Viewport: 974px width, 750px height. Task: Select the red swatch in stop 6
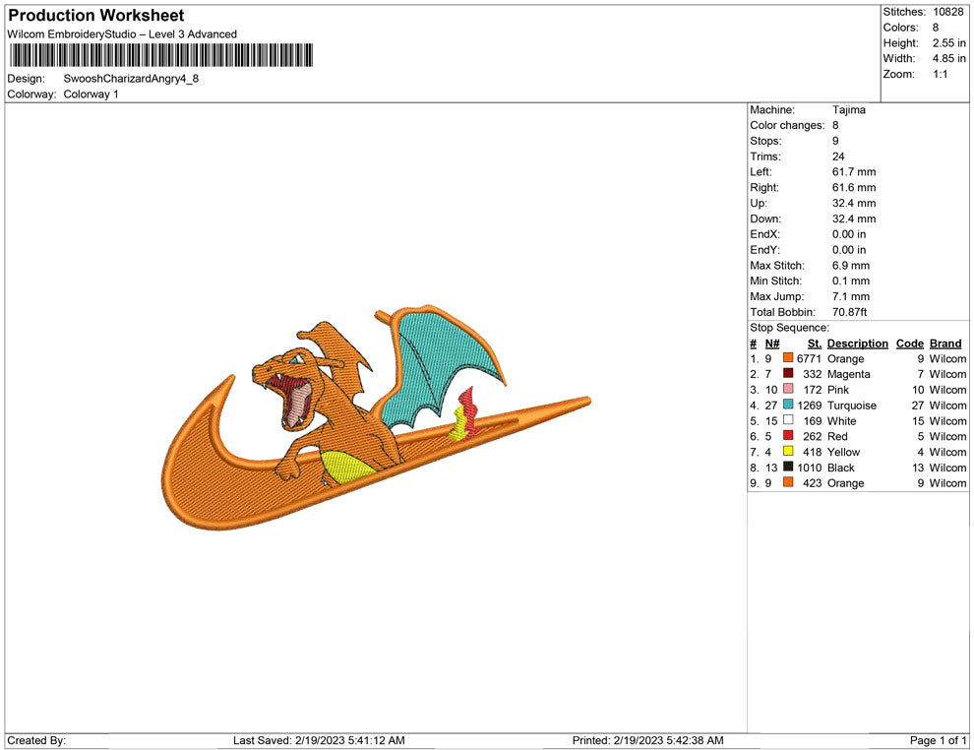788,436
